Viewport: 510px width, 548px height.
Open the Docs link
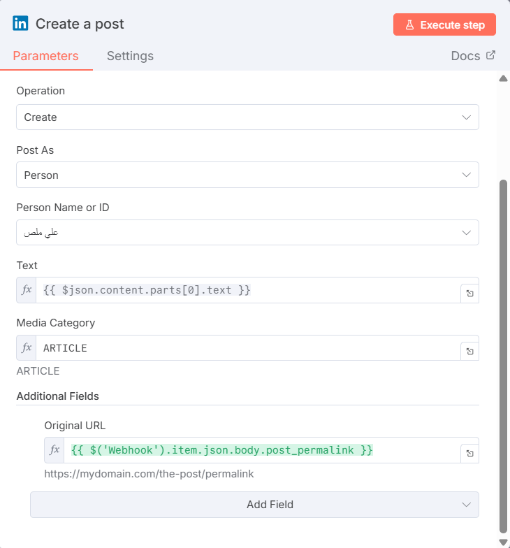coord(465,56)
